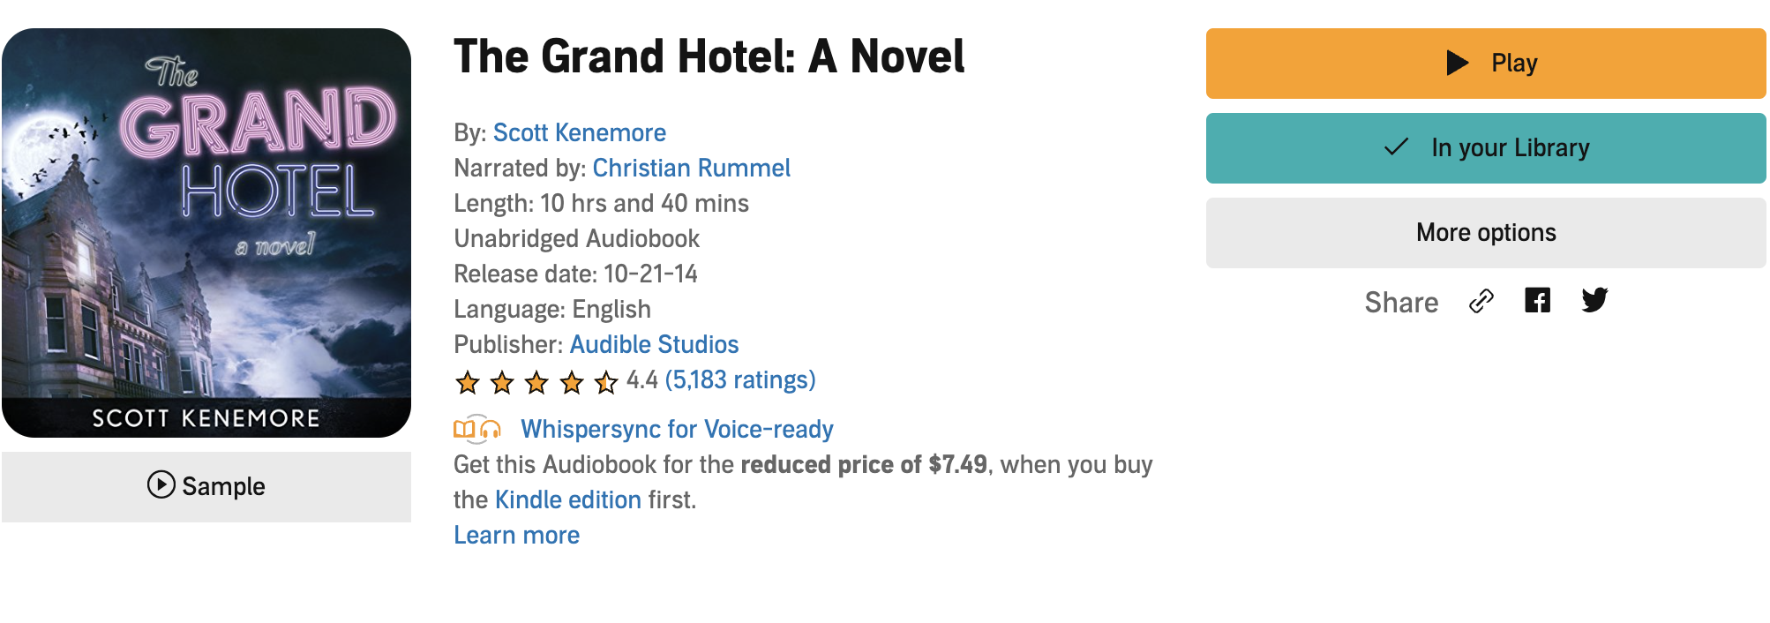Click the circled play icon beside Sample

(161, 484)
